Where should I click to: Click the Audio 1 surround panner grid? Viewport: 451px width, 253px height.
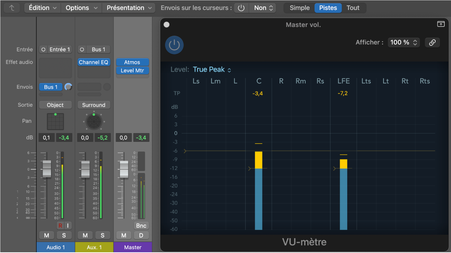click(55, 122)
